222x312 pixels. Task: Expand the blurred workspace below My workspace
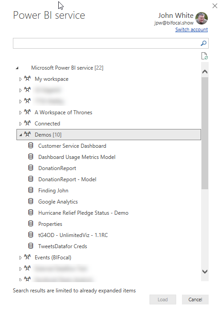coord(20,90)
